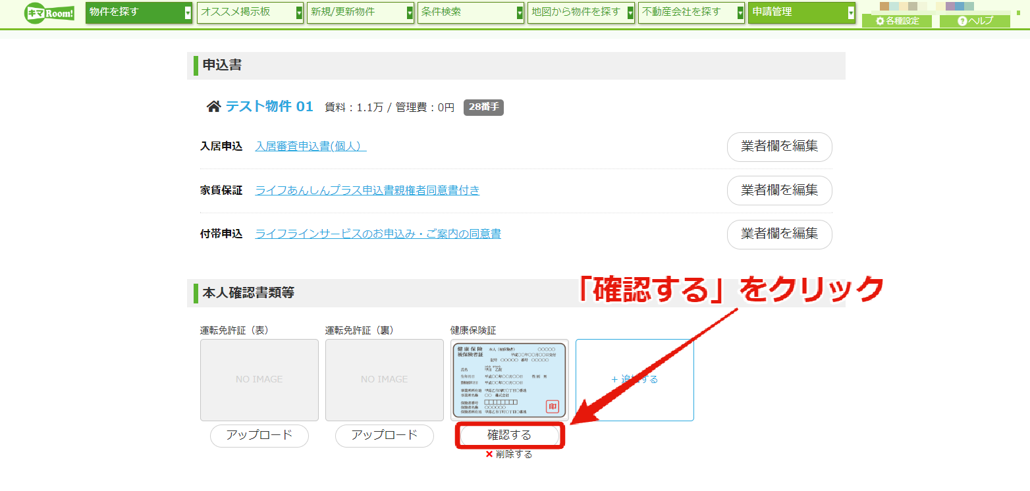Click the 賃料：1.1万 / 管理費：0円 text
Viewport: 1030px width, 491px height.
389,107
